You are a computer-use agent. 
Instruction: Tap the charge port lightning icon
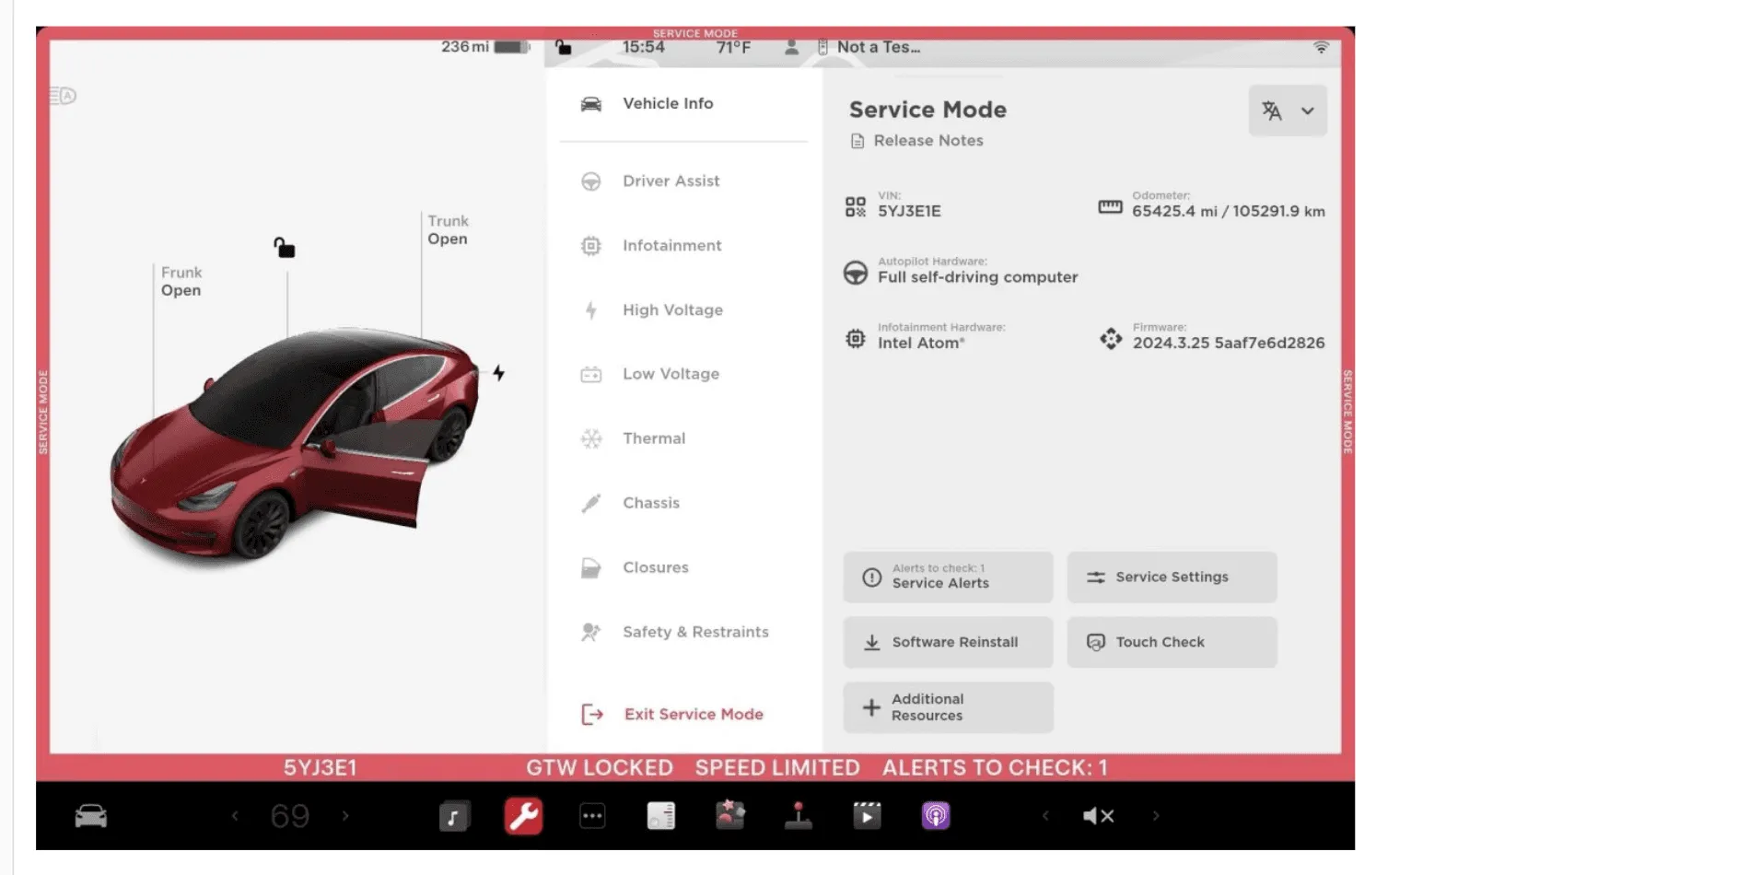coord(498,373)
